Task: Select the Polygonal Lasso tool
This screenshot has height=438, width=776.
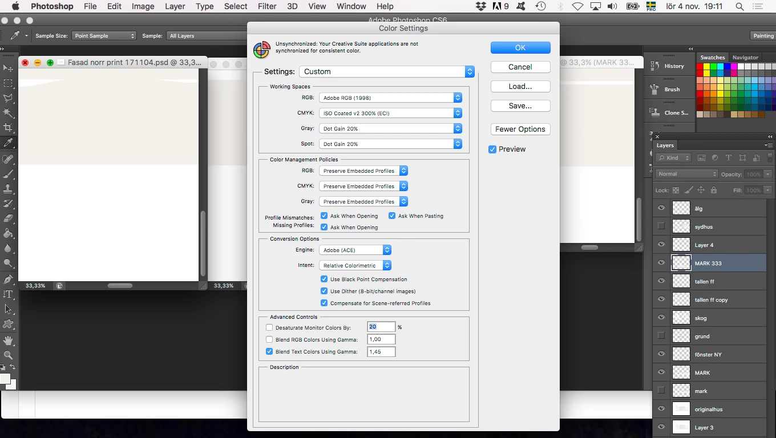Action: click(x=8, y=98)
